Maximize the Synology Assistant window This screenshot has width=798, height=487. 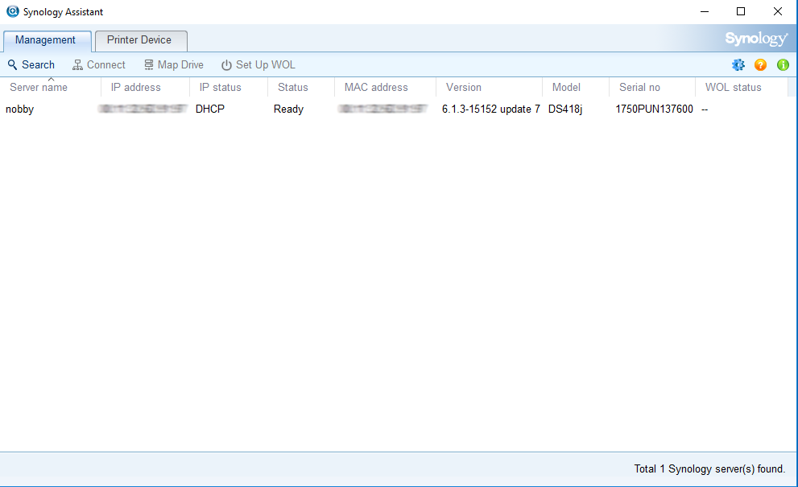click(x=741, y=11)
